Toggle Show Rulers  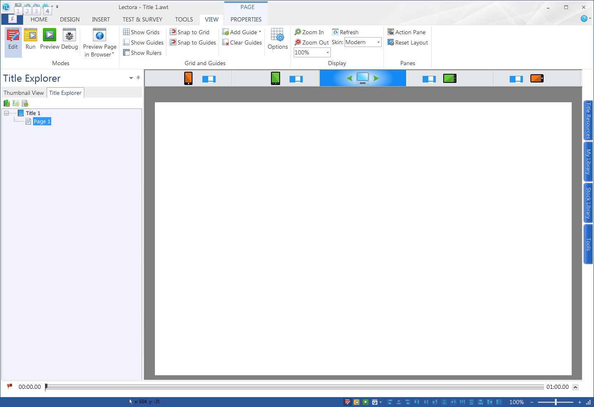143,53
